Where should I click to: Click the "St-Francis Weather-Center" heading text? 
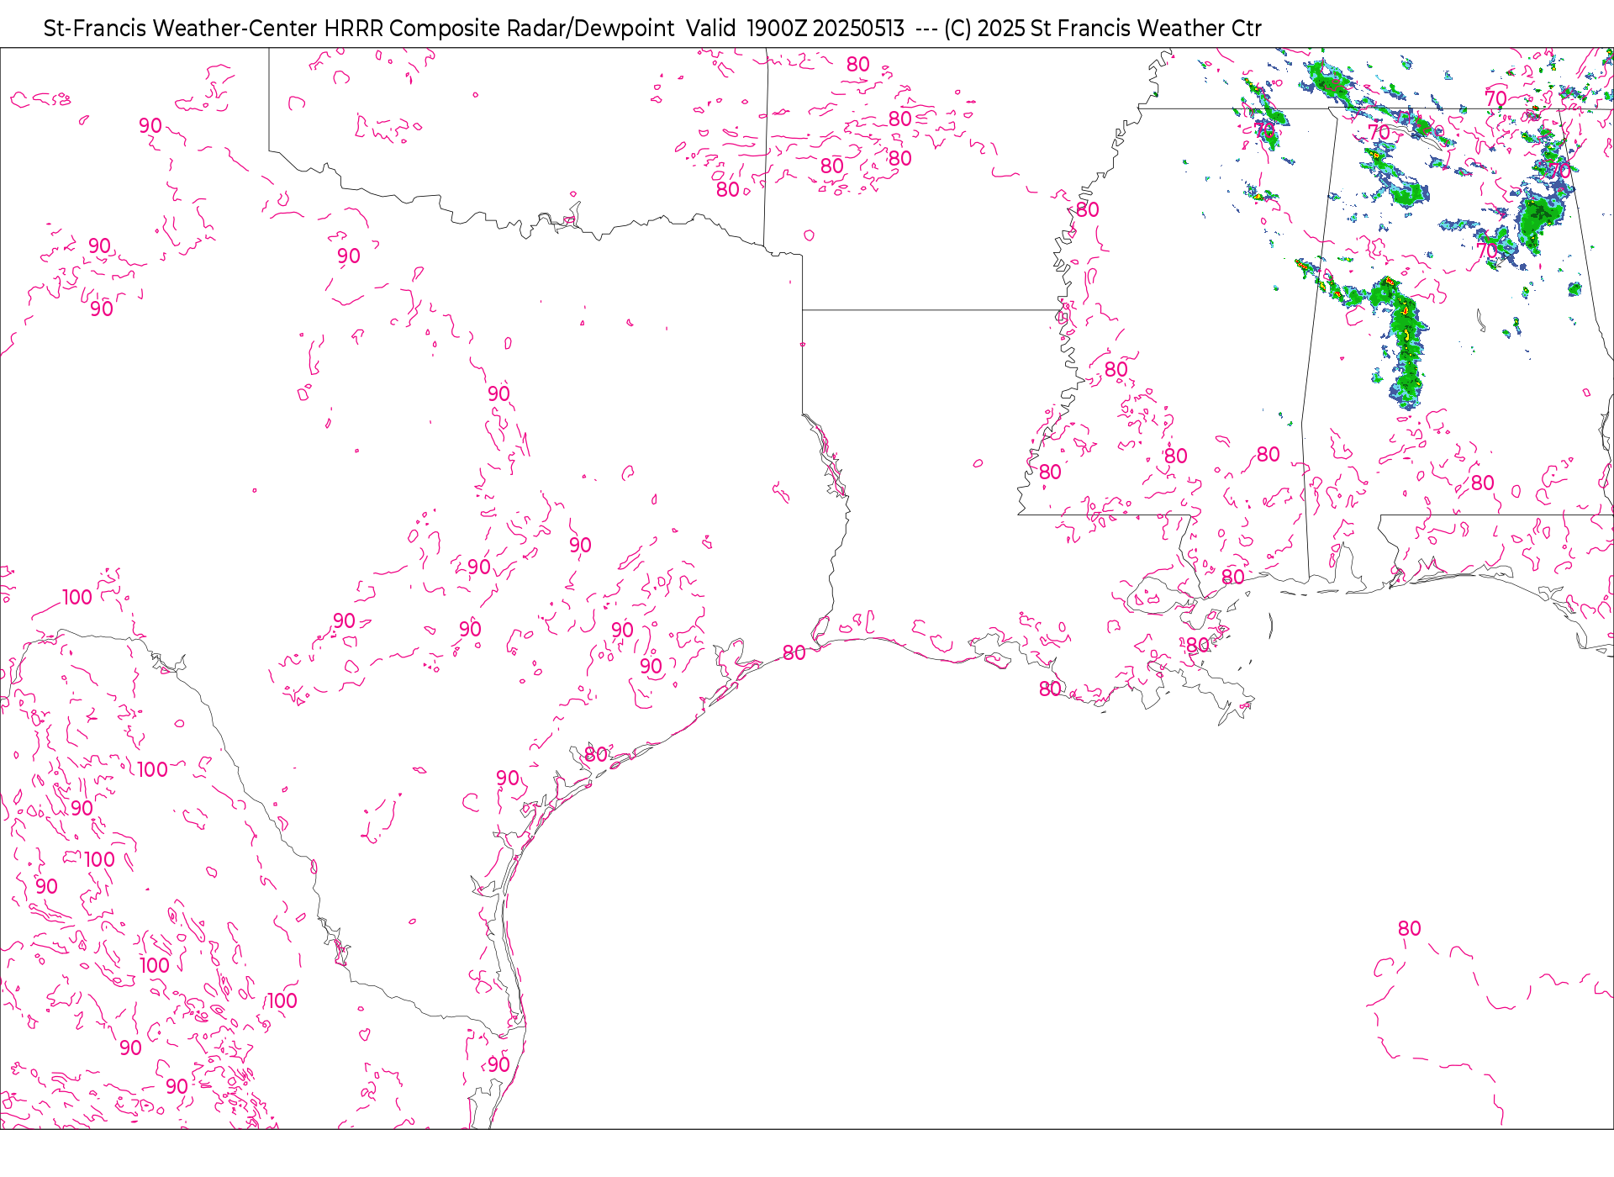tap(181, 29)
